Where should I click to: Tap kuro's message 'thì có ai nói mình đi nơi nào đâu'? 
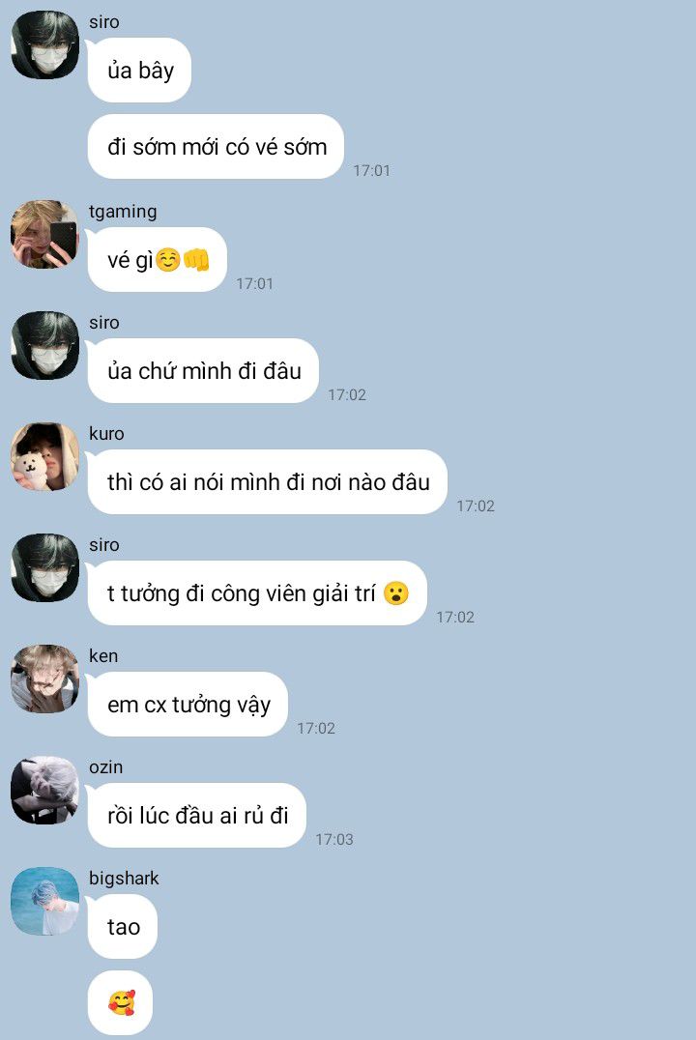tap(268, 481)
